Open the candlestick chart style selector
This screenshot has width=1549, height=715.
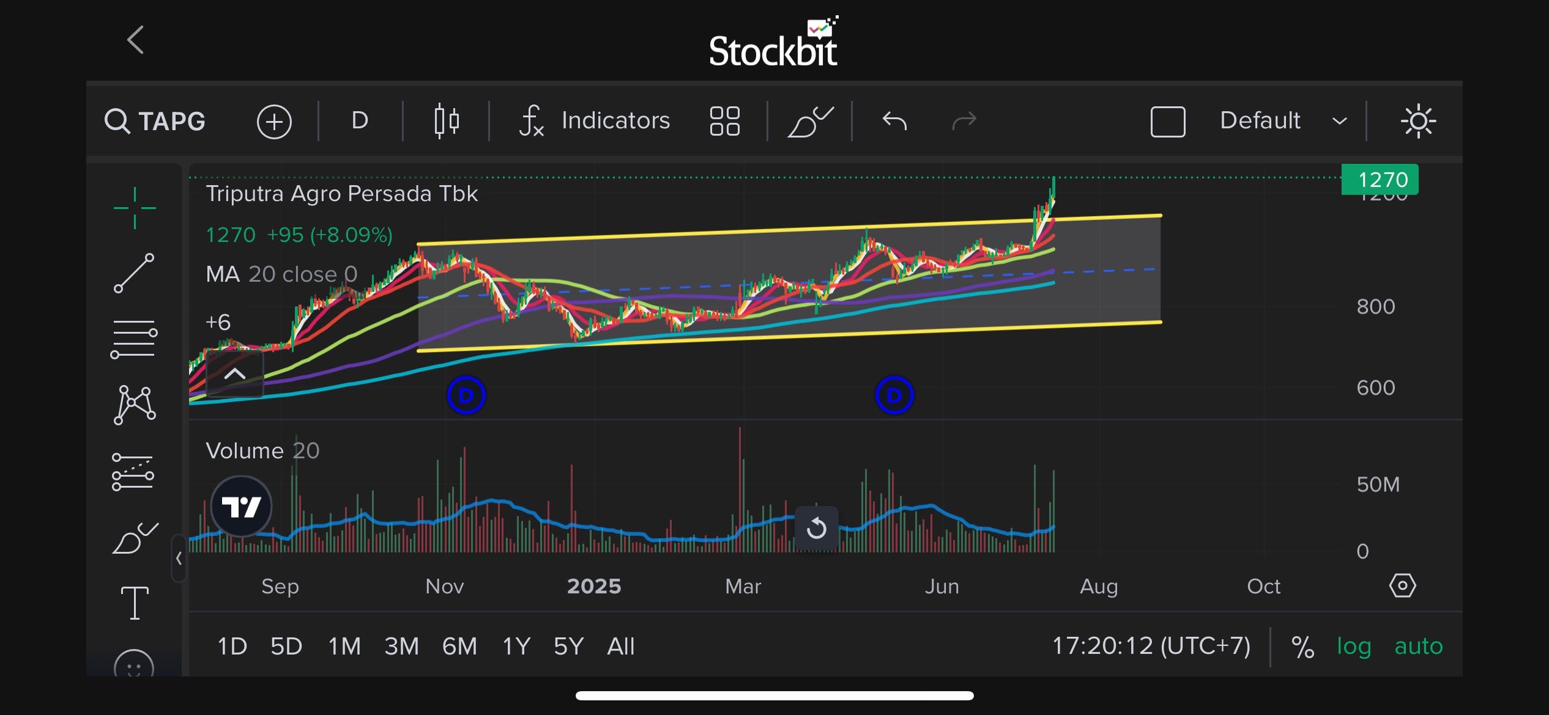447,121
